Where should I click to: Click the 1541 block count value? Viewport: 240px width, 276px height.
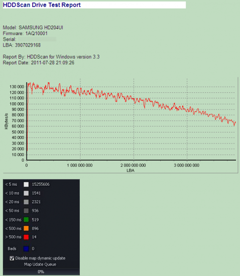(x=36, y=193)
